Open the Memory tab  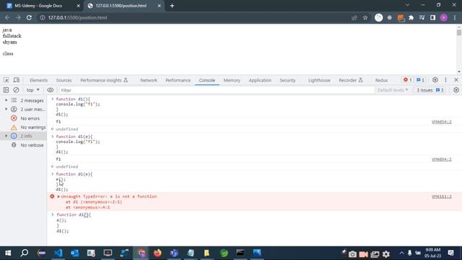coord(232,80)
